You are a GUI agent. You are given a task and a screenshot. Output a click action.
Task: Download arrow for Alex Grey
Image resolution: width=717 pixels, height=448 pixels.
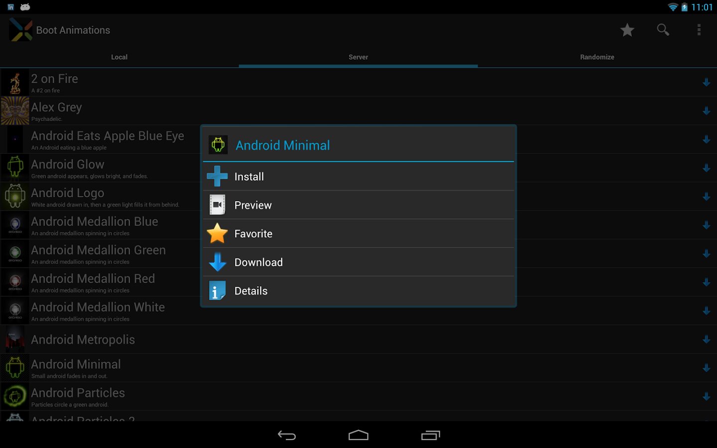pyautogui.click(x=706, y=111)
